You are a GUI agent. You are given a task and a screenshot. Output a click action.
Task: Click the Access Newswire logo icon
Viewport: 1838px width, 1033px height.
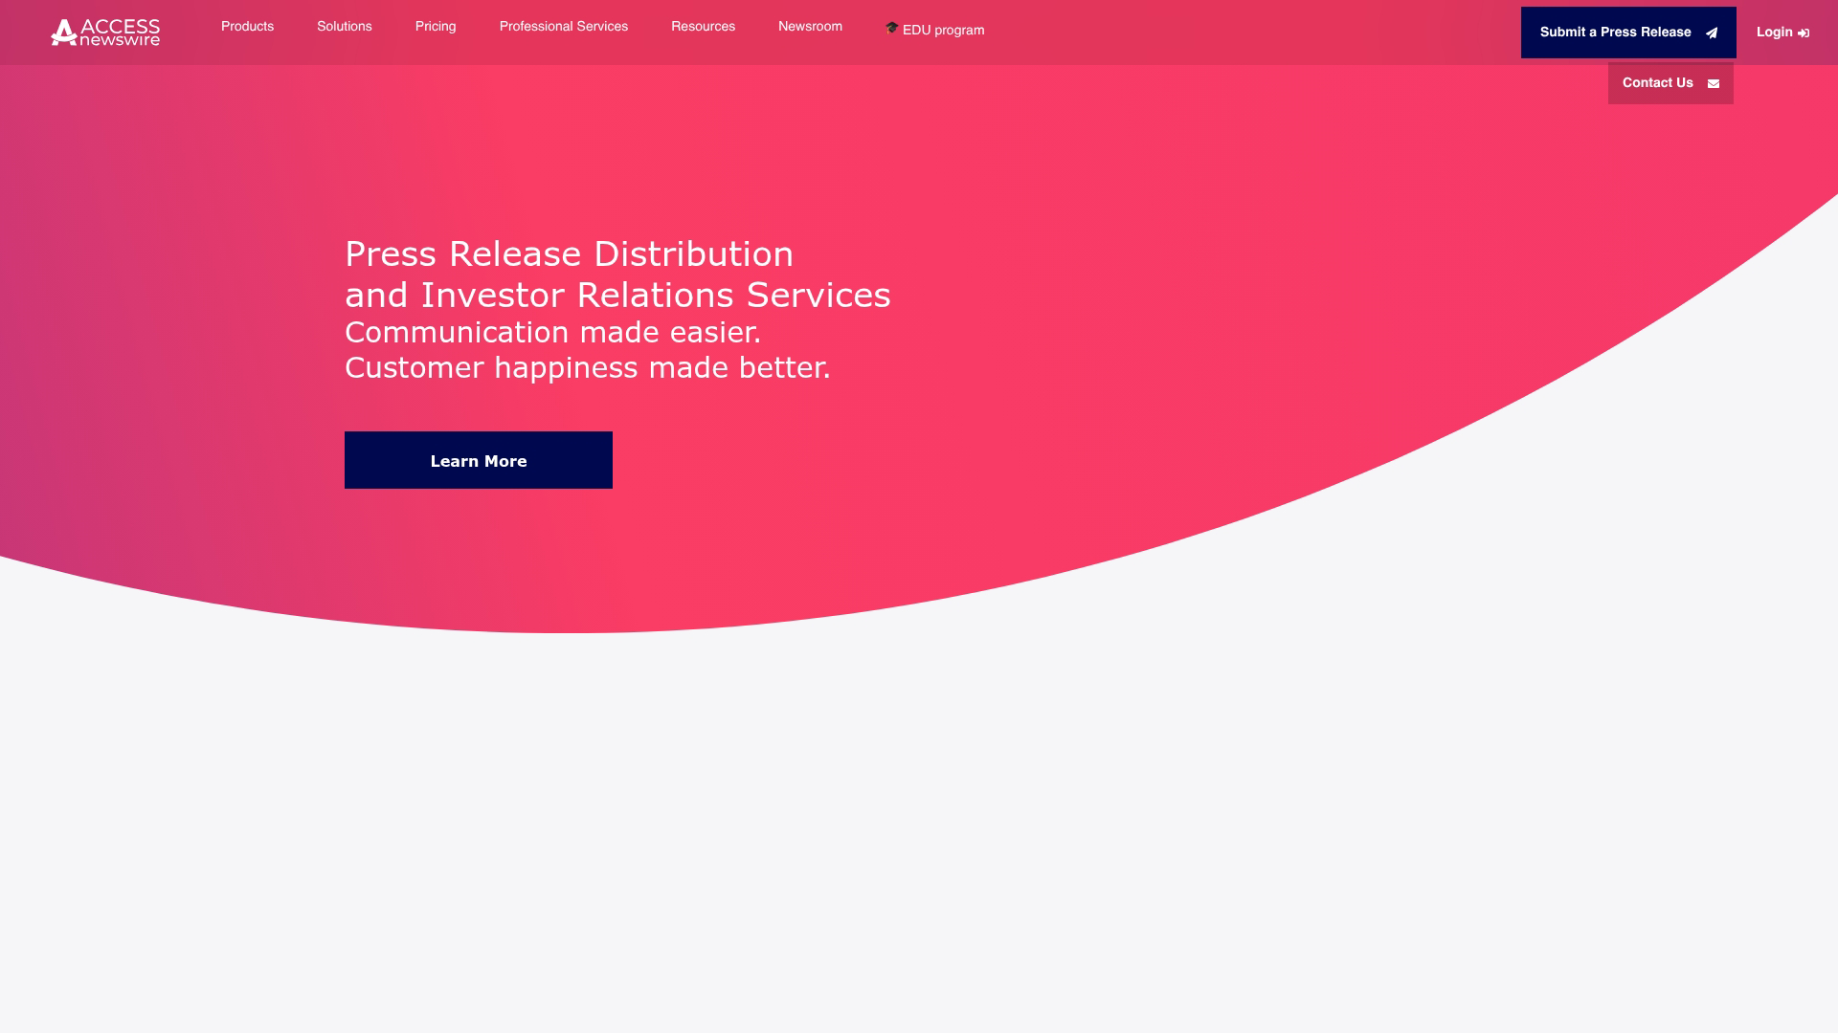(x=63, y=33)
